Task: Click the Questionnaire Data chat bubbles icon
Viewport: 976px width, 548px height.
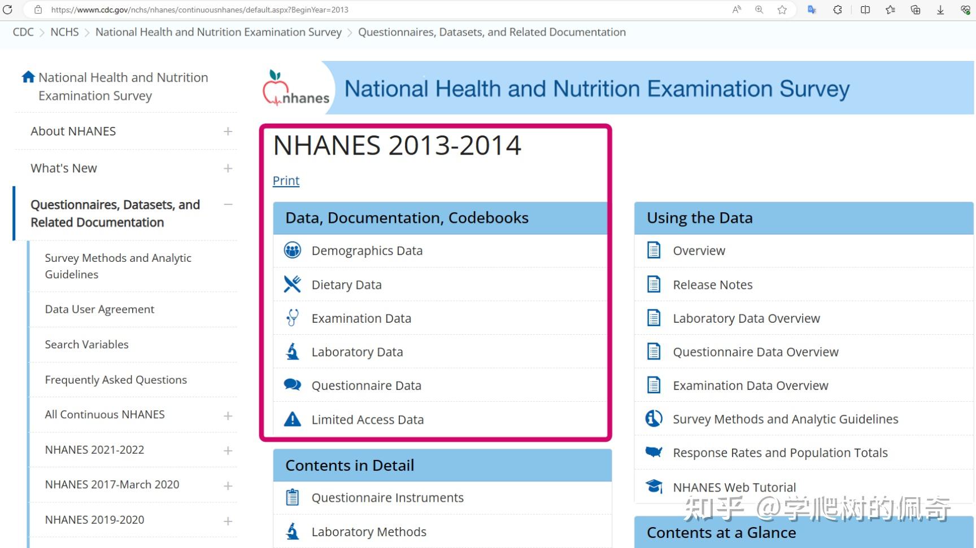Action: tap(292, 385)
